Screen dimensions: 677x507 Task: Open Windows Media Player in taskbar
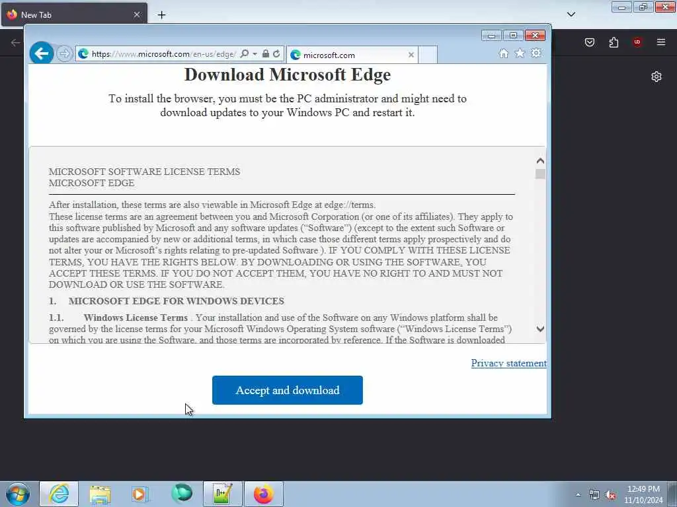[x=139, y=494]
